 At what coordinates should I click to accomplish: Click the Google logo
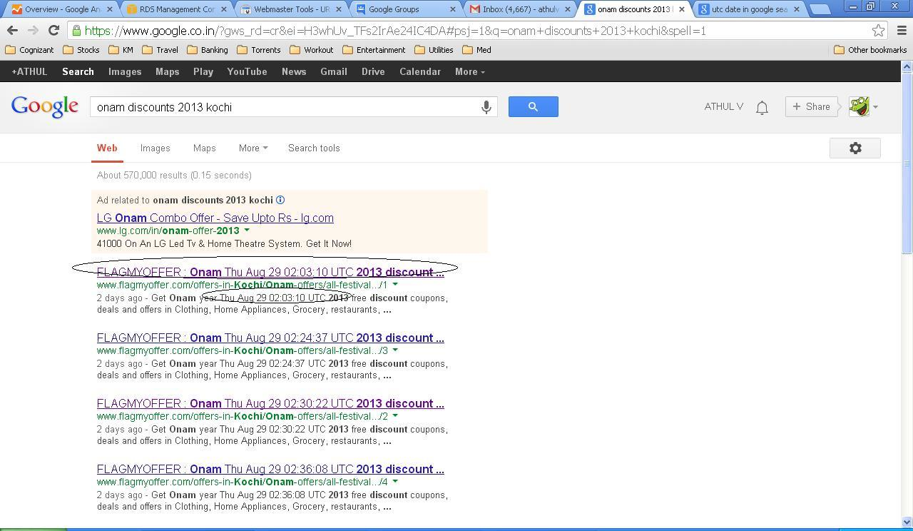click(x=44, y=106)
